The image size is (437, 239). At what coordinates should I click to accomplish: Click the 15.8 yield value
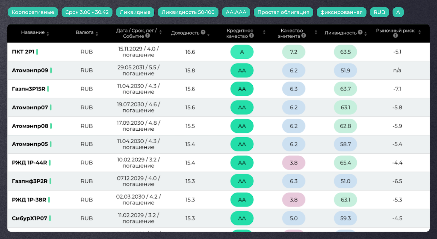[190, 71]
